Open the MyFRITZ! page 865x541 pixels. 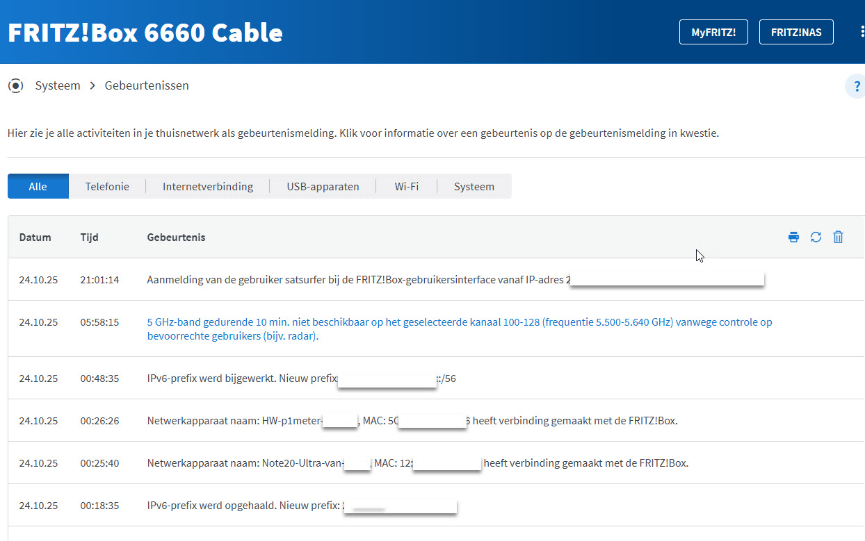713,32
